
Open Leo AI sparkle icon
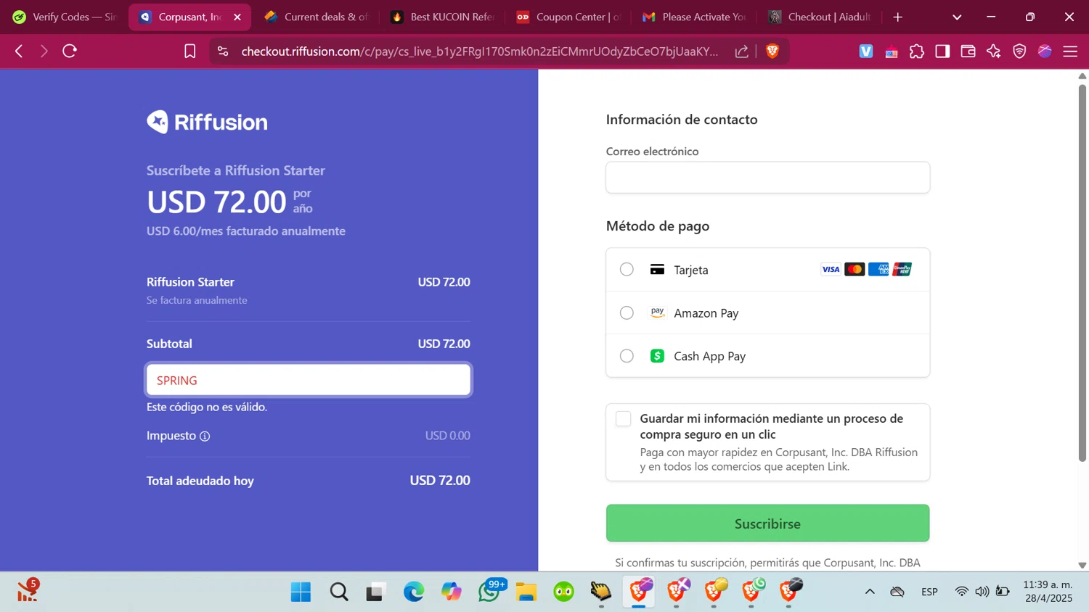994,51
